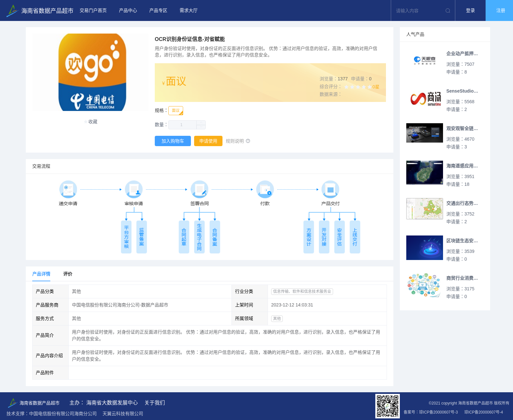The width and height of the screenshot is (513, 420).
Task: Open 琼ICP备20000607号-4 link
Action: 484,412
